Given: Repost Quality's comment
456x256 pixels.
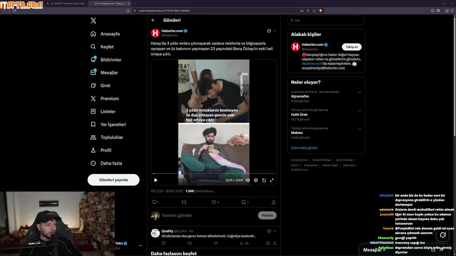Looking at the screenshot, I should [x=190, y=243].
